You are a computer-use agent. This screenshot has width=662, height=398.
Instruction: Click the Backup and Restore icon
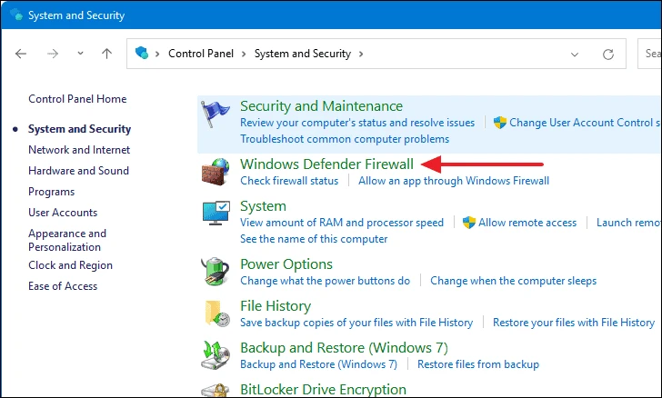pyautogui.click(x=216, y=355)
